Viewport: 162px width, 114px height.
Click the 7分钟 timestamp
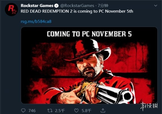(x=103, y=6)
